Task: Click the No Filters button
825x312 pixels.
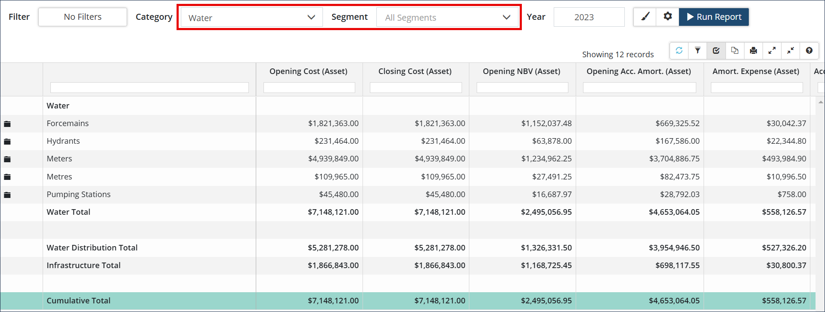Action: (83, 17)
